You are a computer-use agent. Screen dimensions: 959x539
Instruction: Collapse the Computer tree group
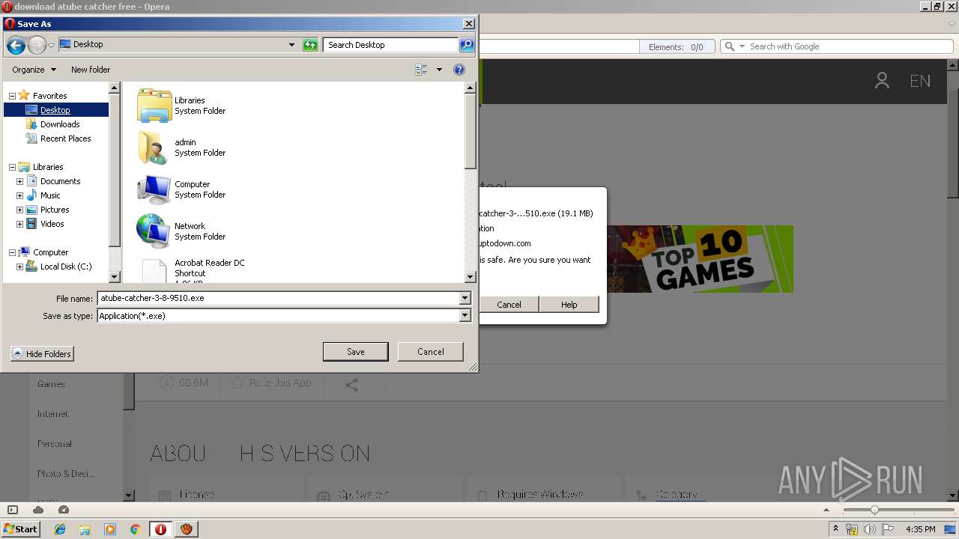pyautogui.click(x=12, y=252)
